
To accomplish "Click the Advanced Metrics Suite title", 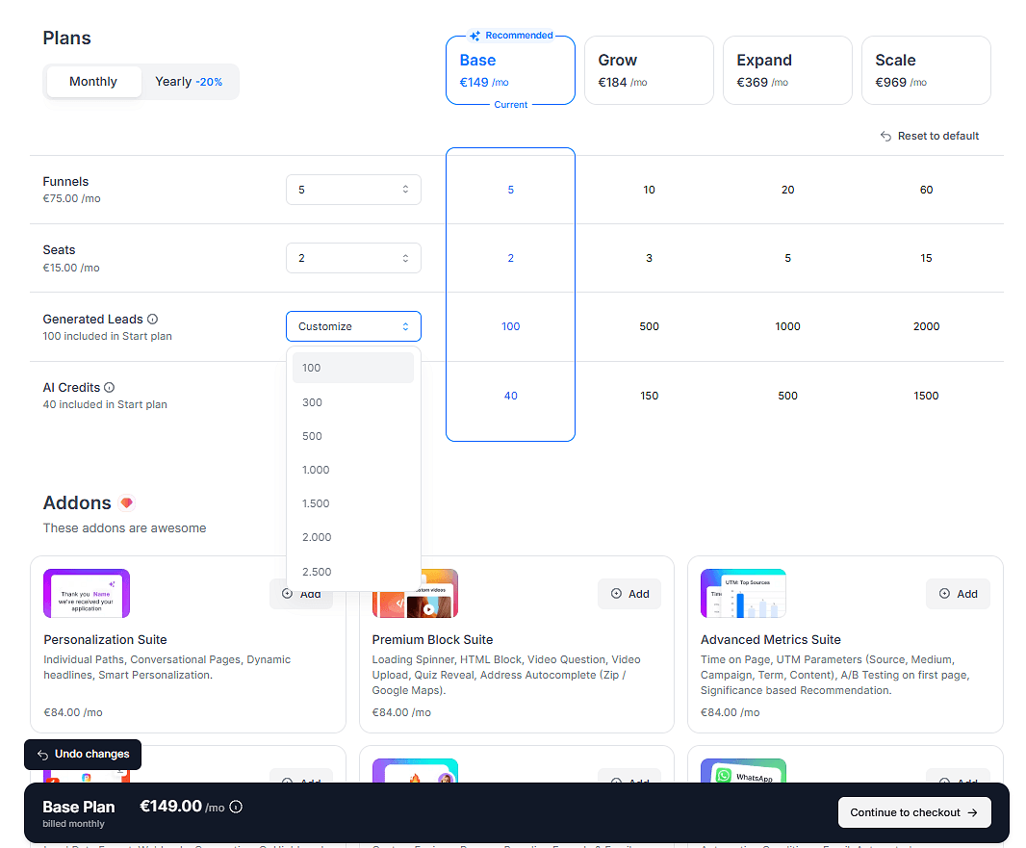I will point(771,640).
